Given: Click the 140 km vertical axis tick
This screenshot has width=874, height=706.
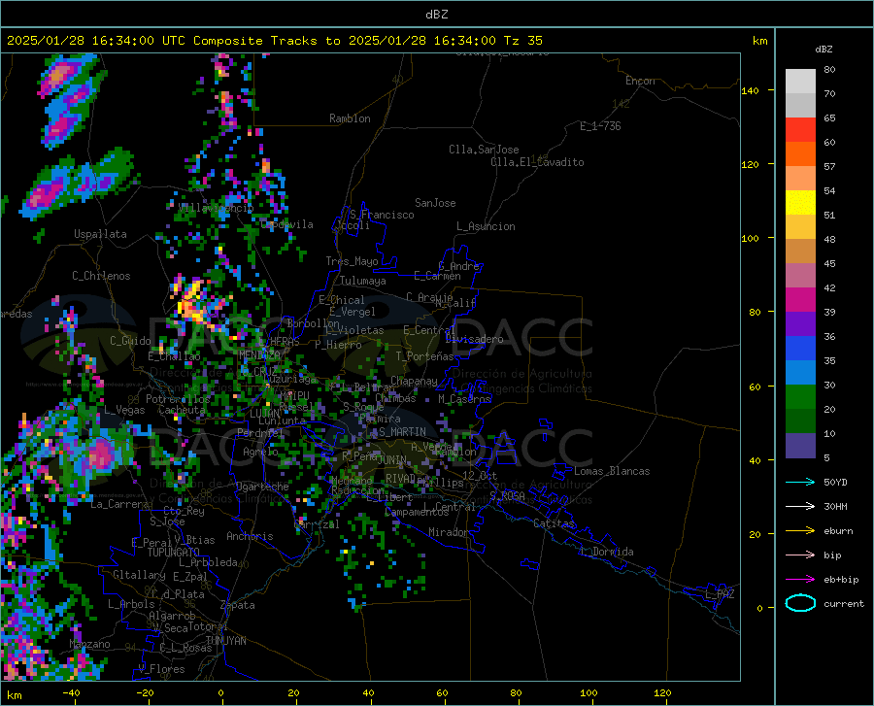Looking at the screenshot, I should tap(750, 90).
